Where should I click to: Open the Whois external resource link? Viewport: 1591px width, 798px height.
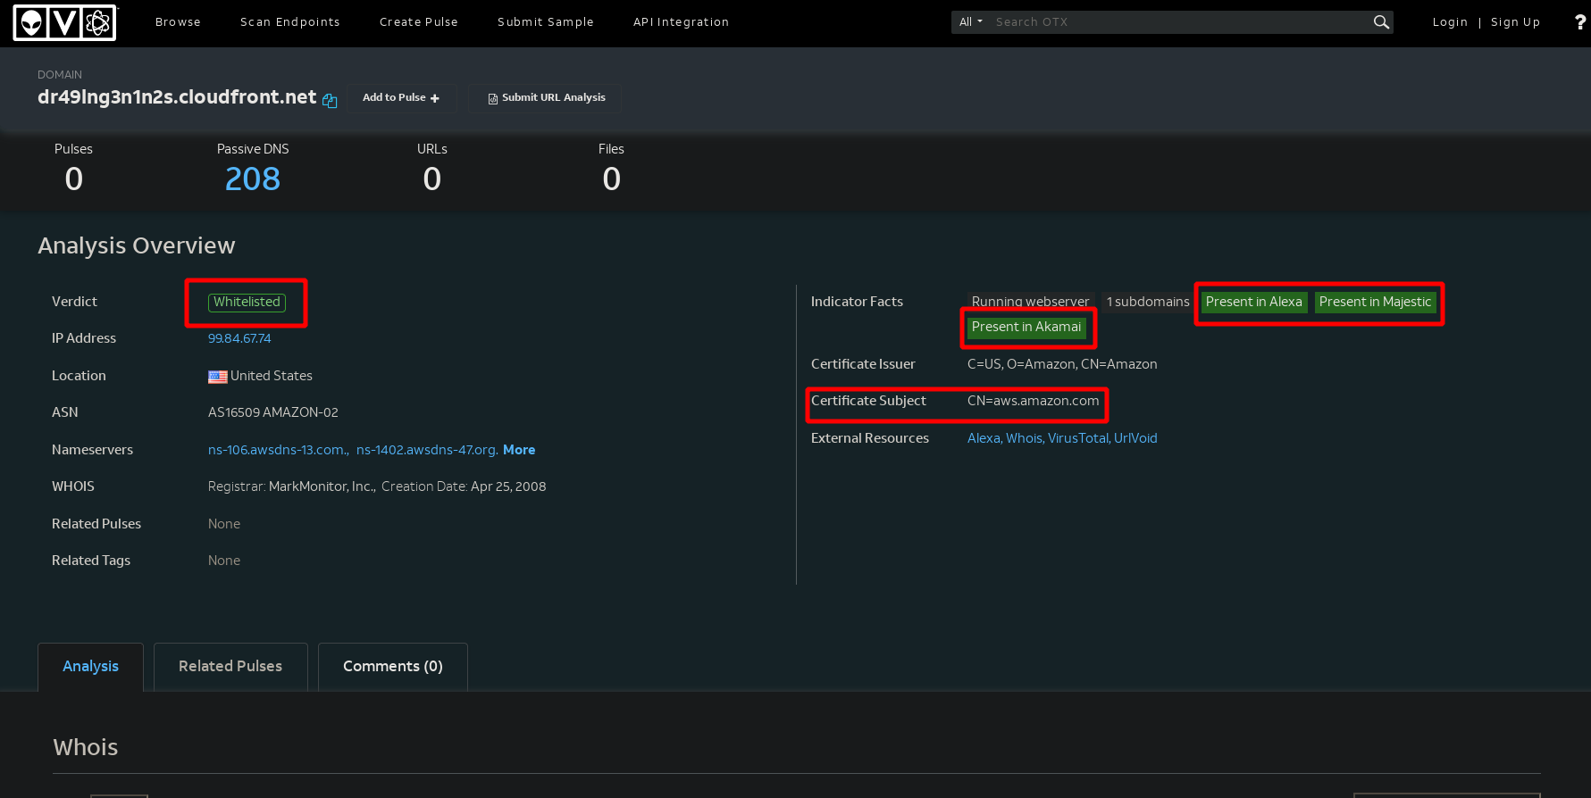coord(1025,438)
